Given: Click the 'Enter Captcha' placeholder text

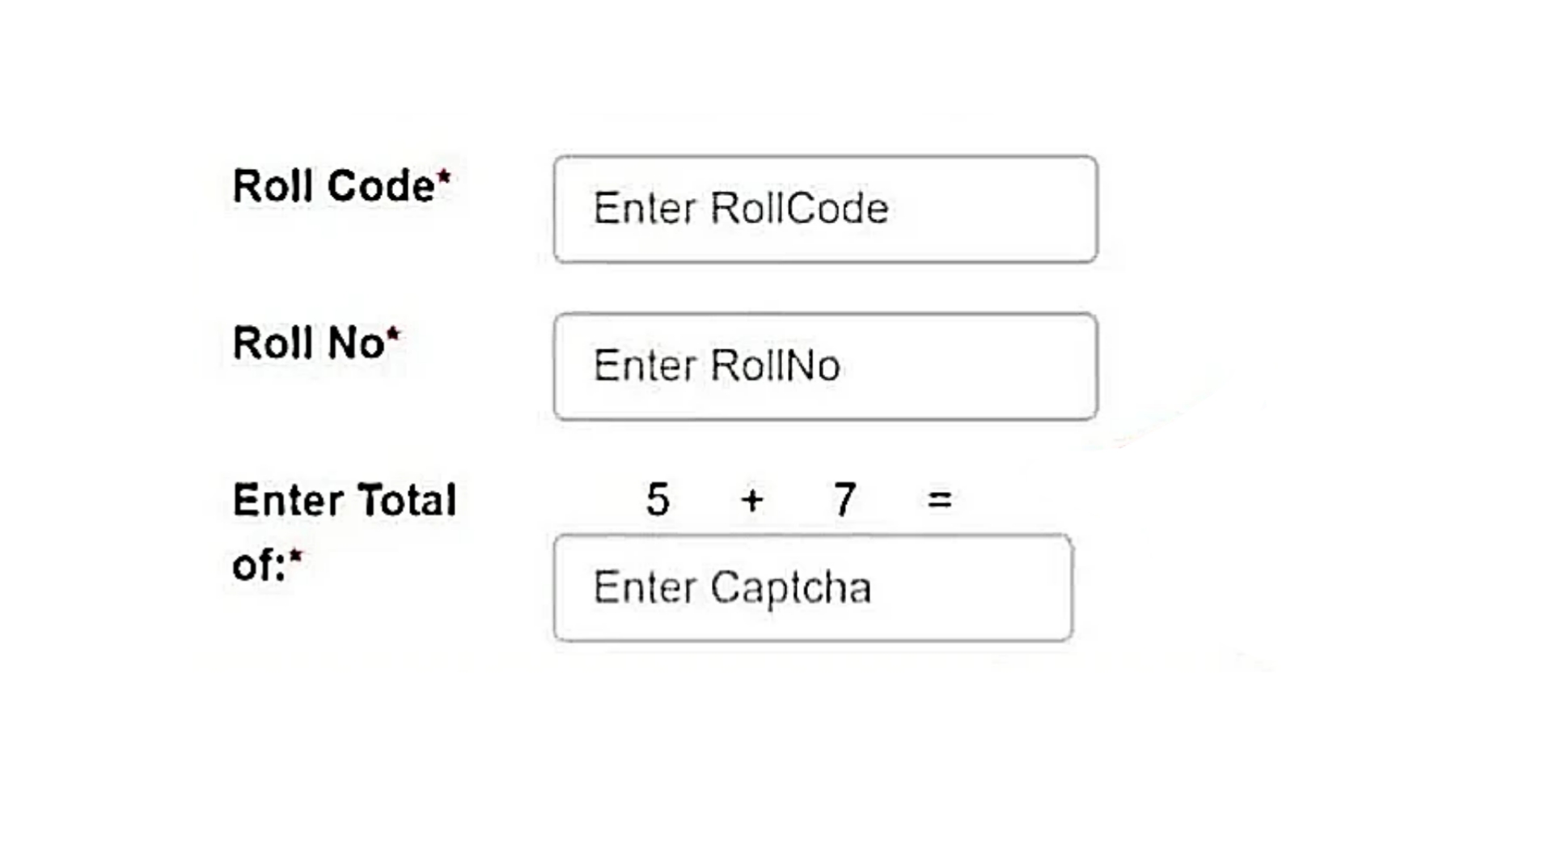Looking at the screenshot, I should 732,588.
